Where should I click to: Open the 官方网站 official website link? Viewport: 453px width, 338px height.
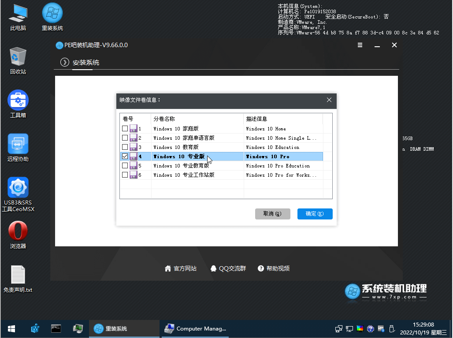click(x=181, y=269)
